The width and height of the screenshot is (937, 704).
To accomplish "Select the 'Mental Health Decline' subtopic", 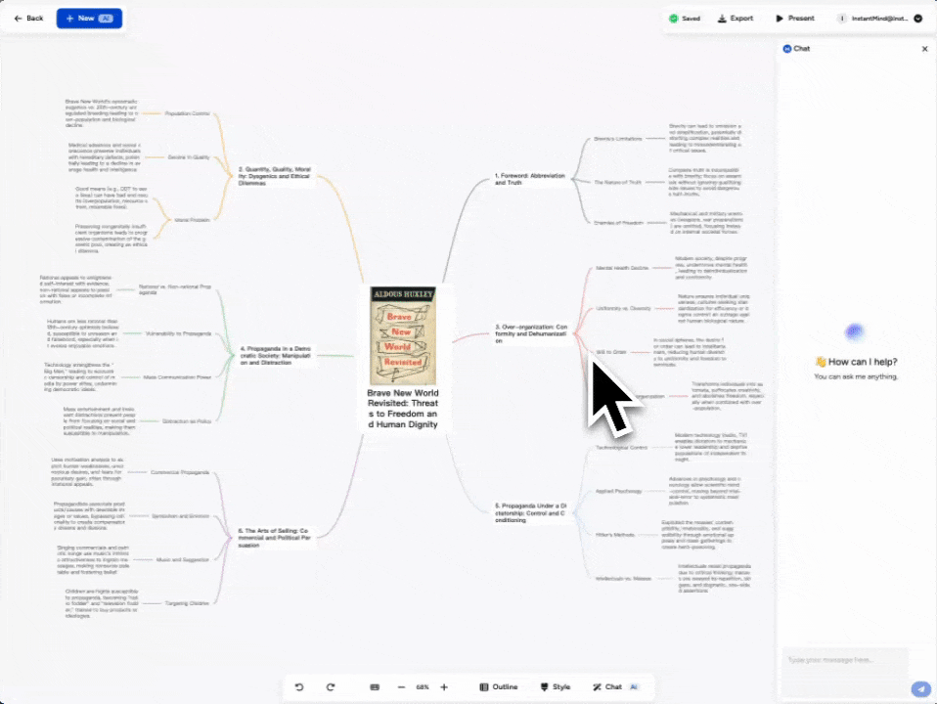I will [x=622, y=268].
